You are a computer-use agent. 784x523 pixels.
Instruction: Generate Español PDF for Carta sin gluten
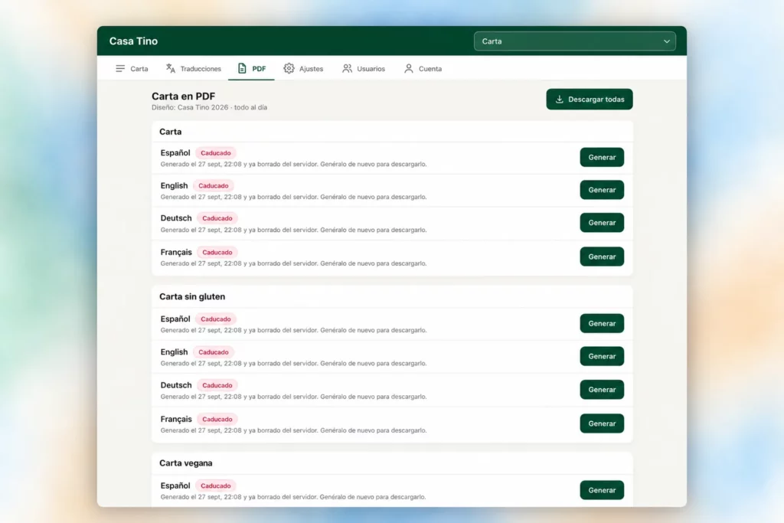[x=602, y=323]
